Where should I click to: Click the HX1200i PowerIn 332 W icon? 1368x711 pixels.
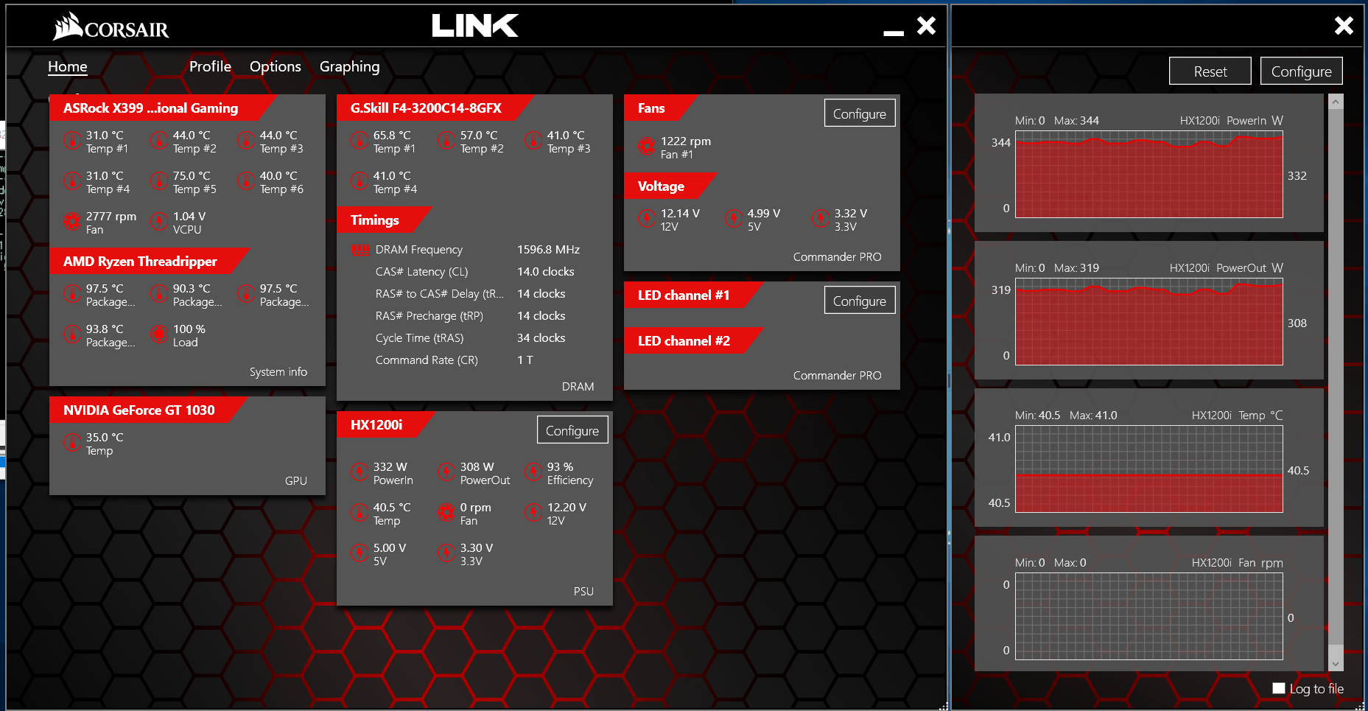tap(359, 472)
